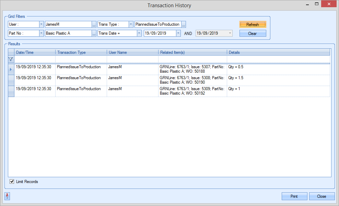Expand the Part No dropdown

[x=41, y=34]
